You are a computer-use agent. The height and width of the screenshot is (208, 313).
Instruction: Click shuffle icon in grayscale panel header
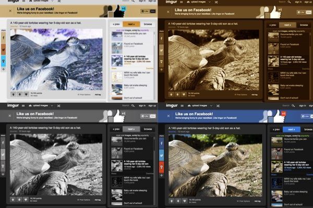[x=58, y=106]
